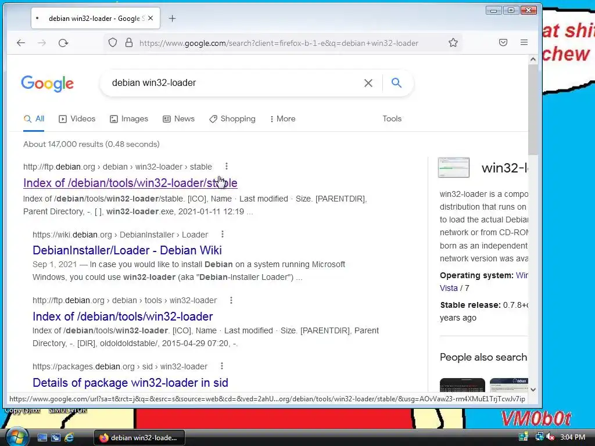Open Index of /debian/tools/win32-loader link
Image resolution: width=595 pixels, height=446 pixels.
pyautogui.click(x=123, y=316)
